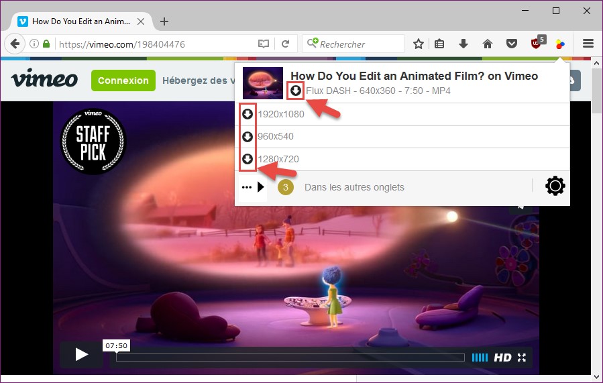Open the 'Hébergez des' link
Viewport: 603px width, 383px height.
(x=199, y=80)
